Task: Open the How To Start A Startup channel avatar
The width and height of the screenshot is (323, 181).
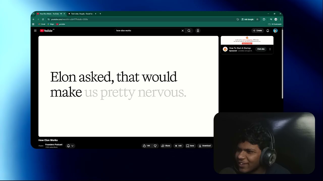Action: (x=225, y=49)
